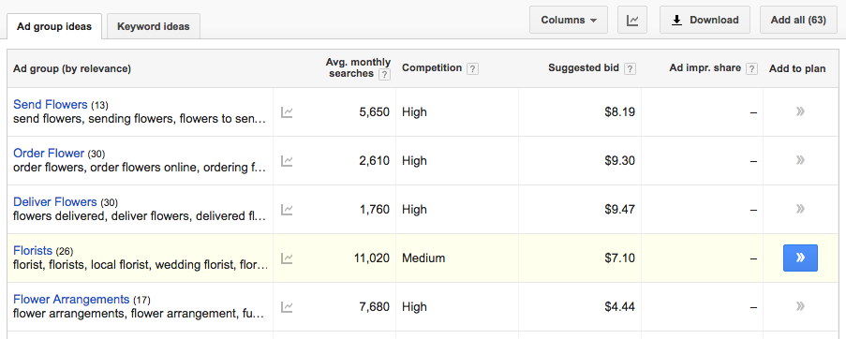This screenshot has height=339, width=846.
Task: Expand the Columns dropdown
Action: point(569,20)
